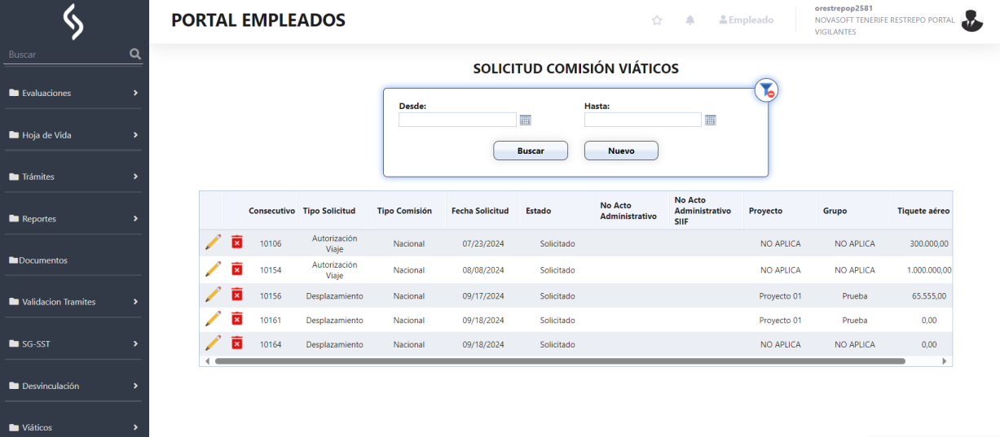Click the 300.000,00 ticket value

[x=929, y=244]
